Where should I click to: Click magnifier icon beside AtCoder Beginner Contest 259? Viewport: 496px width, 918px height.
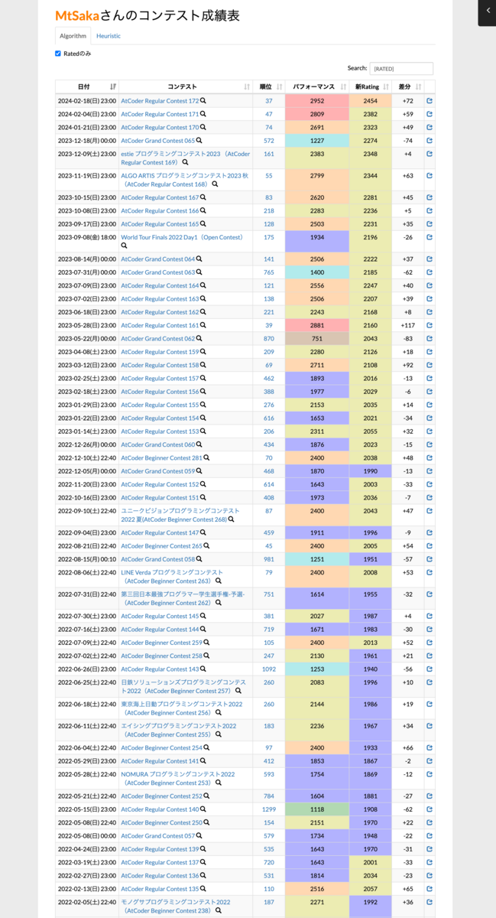click(x=206, y=643)
